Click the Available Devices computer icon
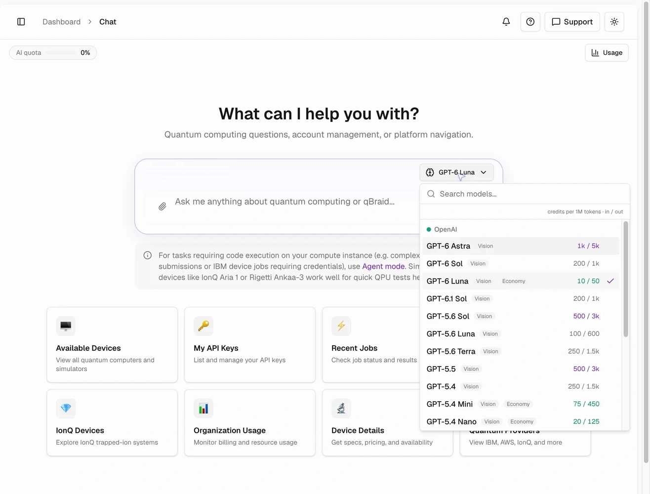 [x=66, y=326]
